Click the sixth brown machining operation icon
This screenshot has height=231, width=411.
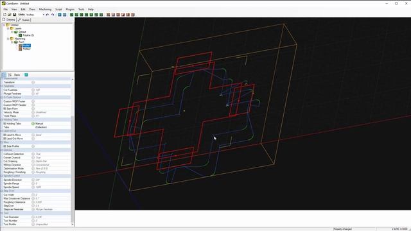pos(133,15)
